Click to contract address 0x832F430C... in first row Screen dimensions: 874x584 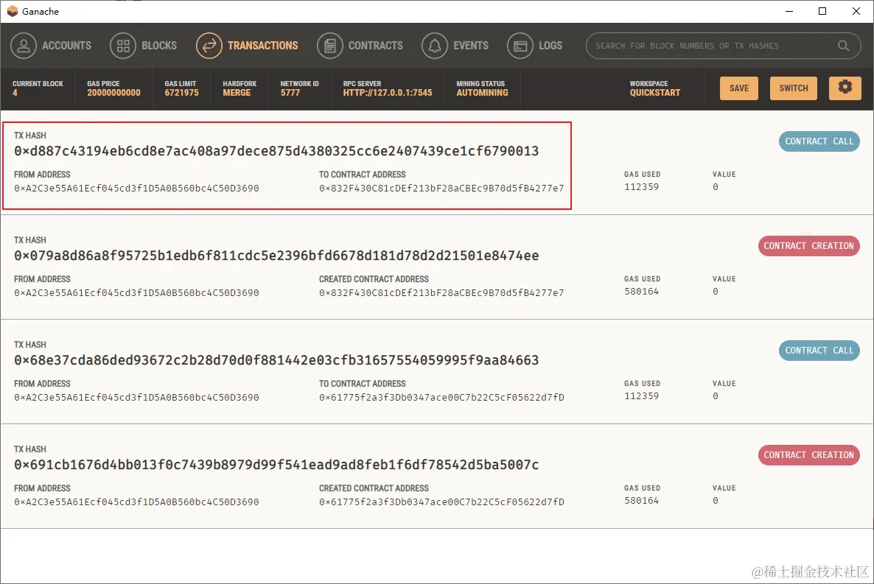pyautogui.click(x=441, y=189)
